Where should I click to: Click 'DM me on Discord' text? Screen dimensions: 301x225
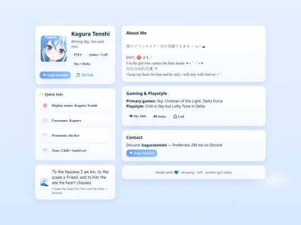coord(207,145)
